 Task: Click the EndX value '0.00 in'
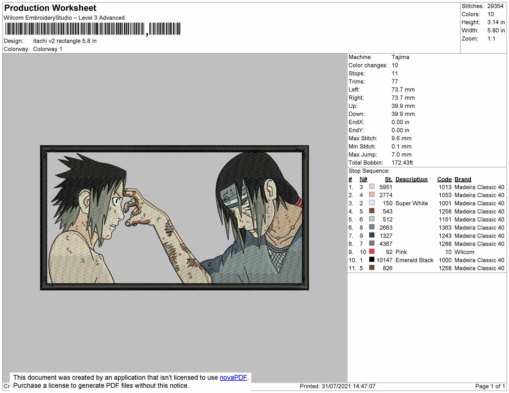pyautogui.click(x=401, y=122)
